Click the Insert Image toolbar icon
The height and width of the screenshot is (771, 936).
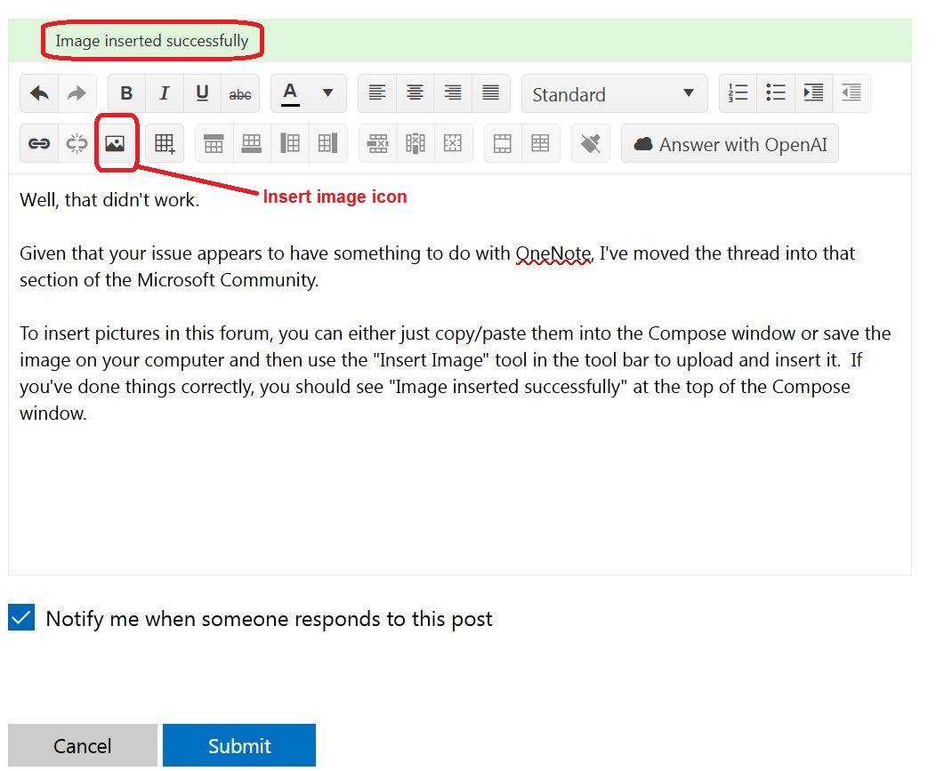point(115,143)
